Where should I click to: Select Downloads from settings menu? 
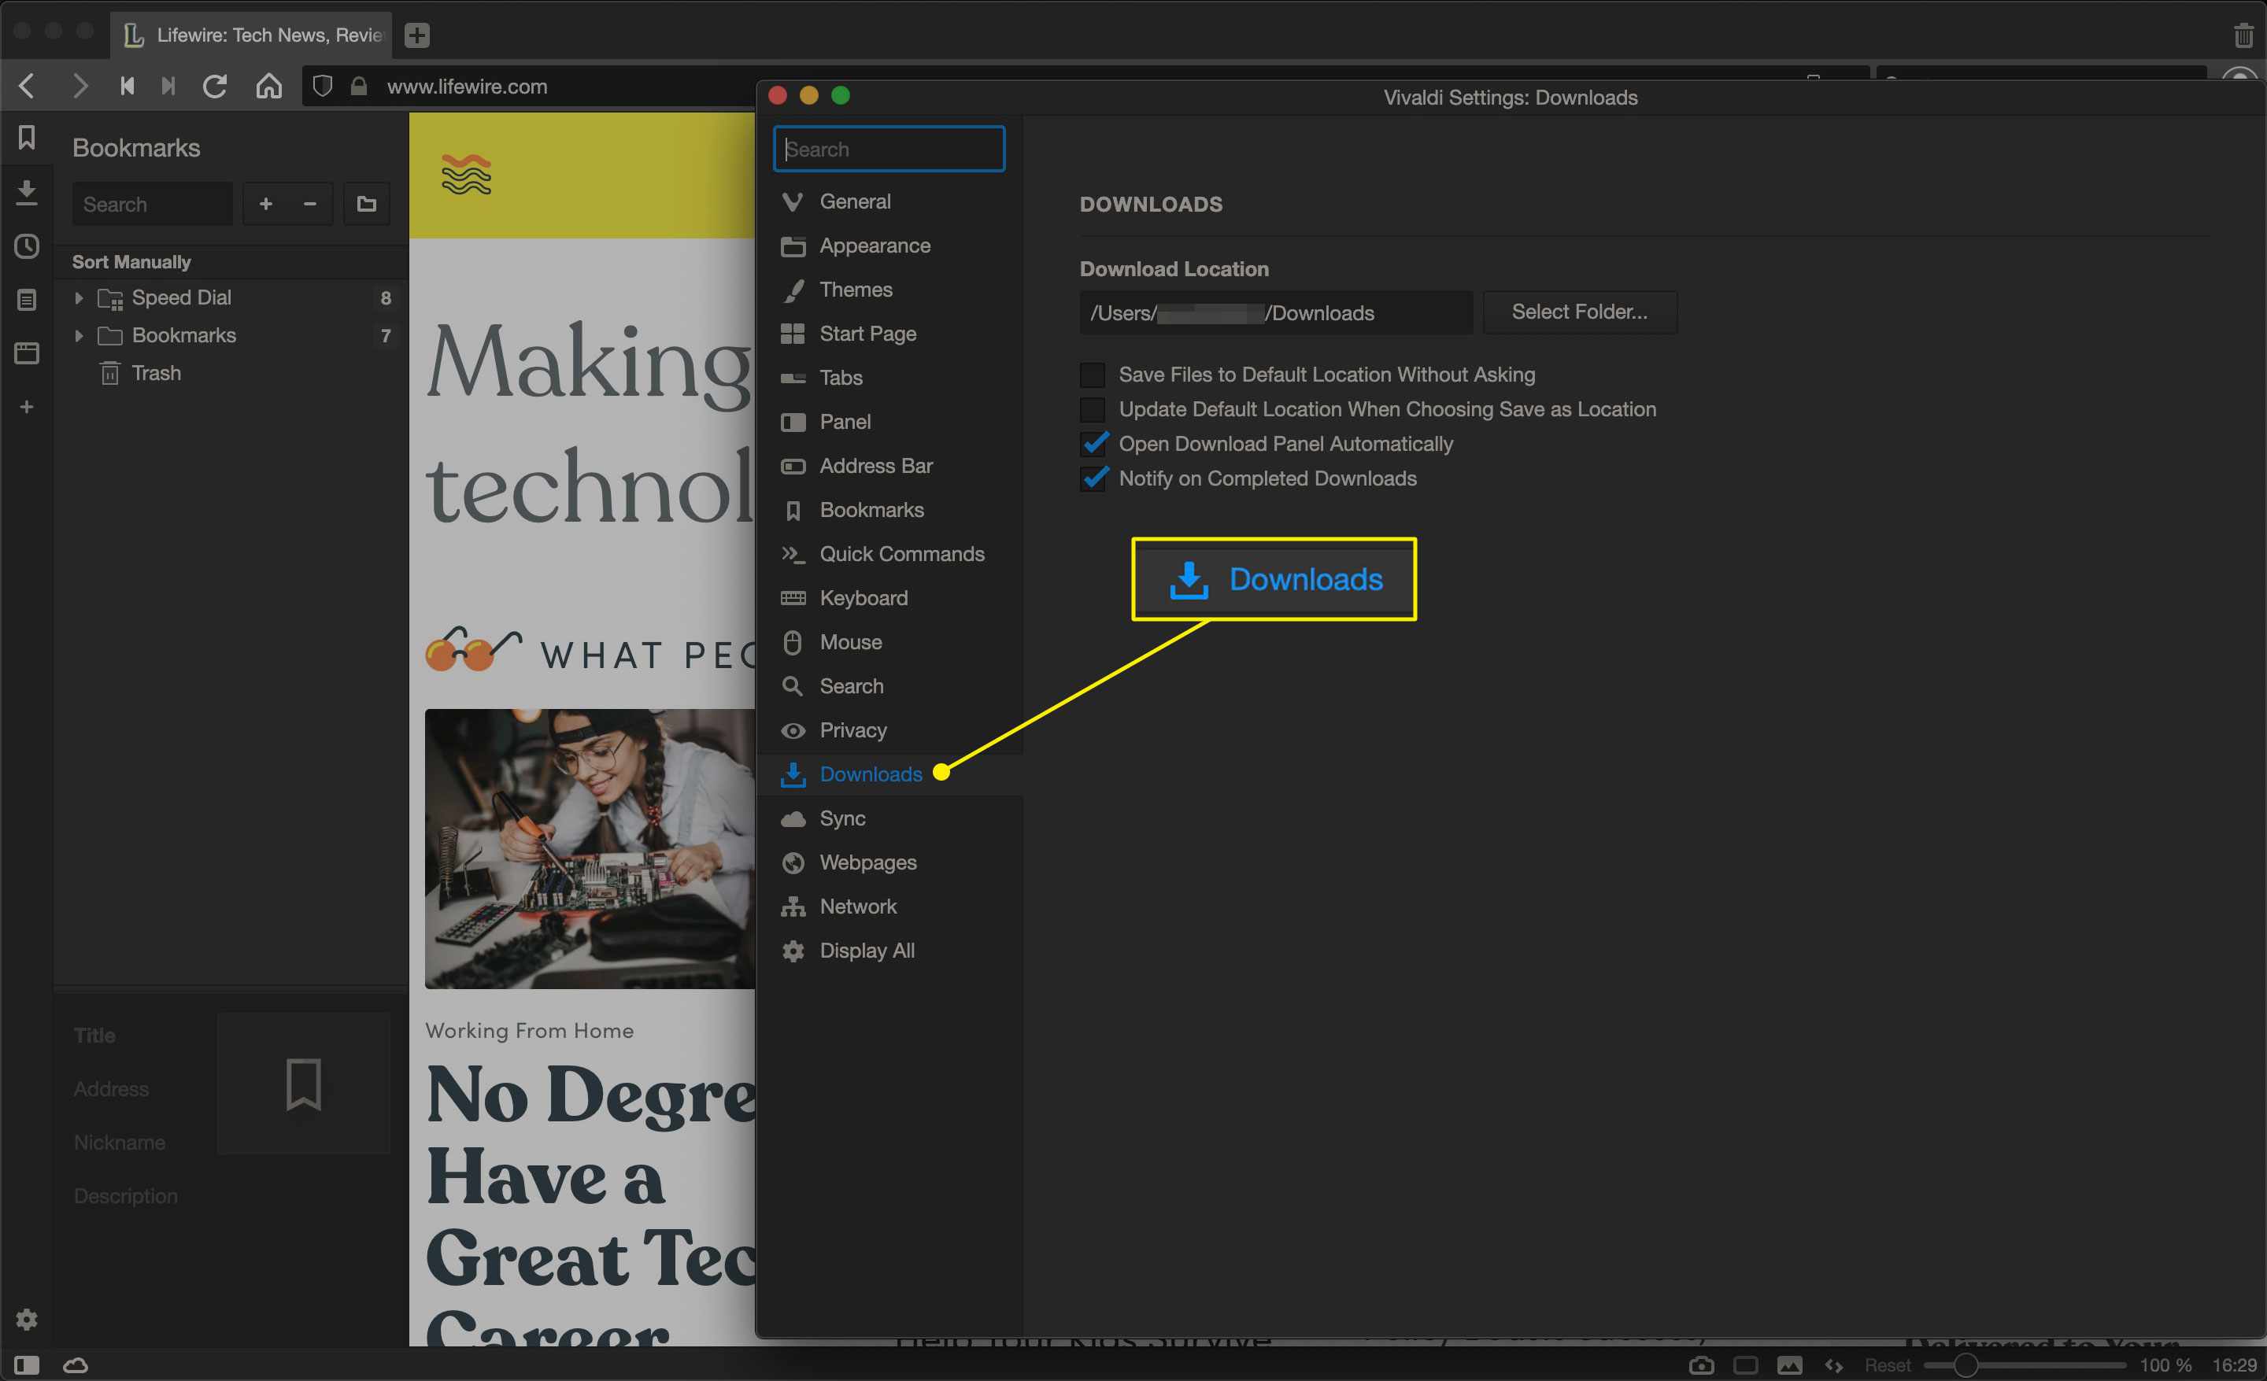click(868, 774)
